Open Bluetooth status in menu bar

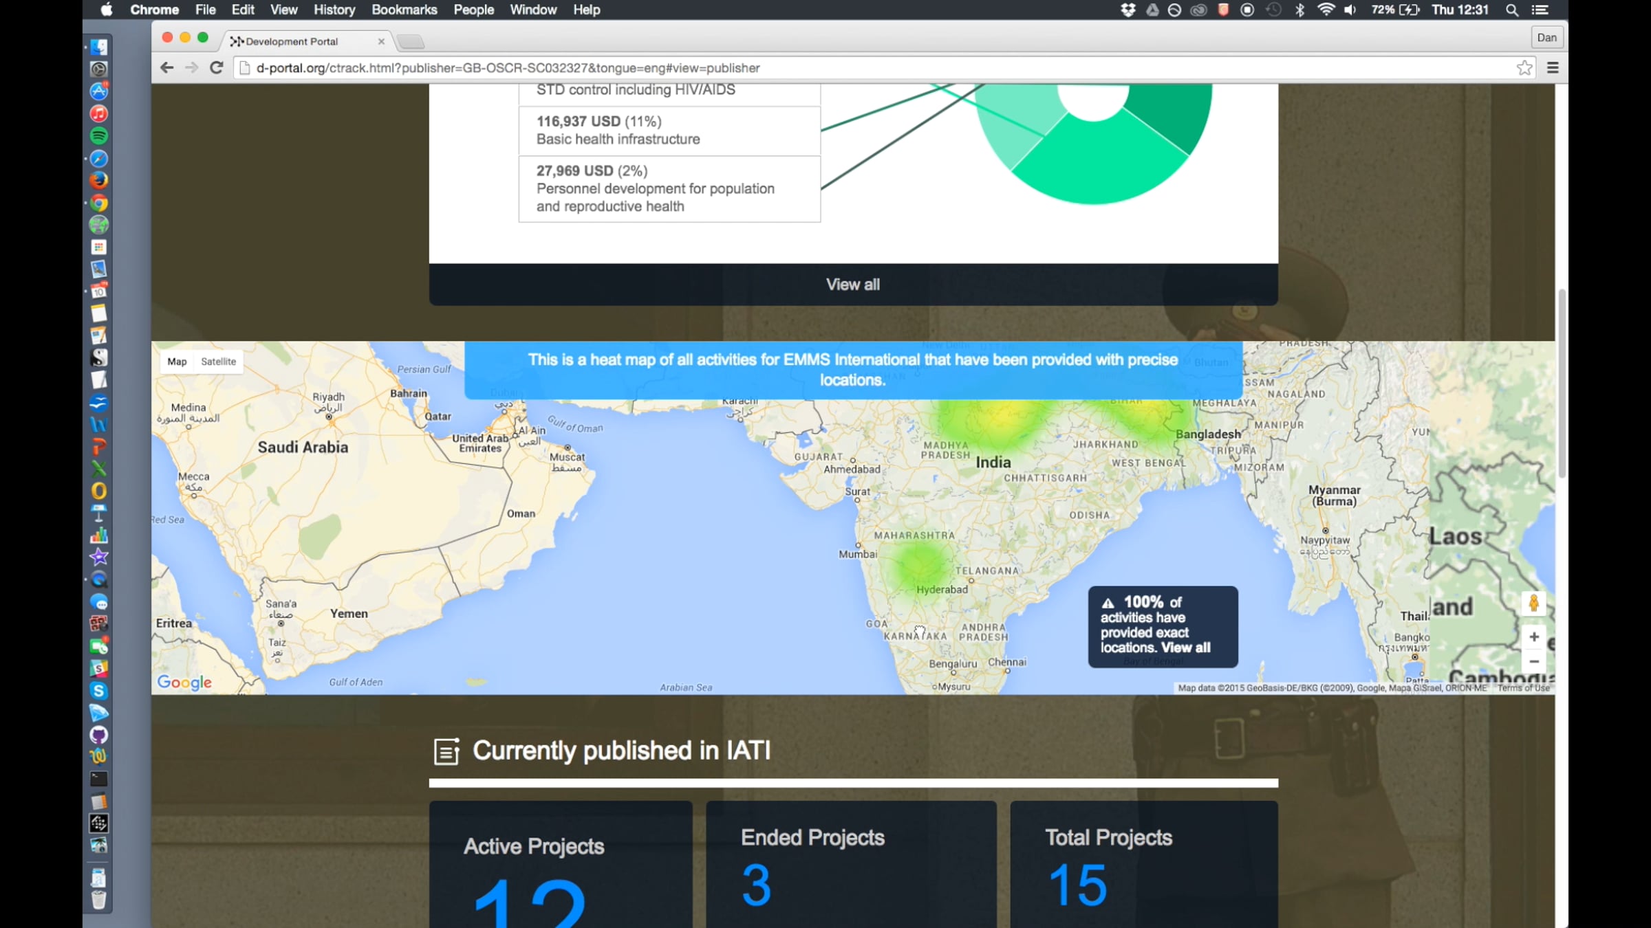click(1299, 10)
